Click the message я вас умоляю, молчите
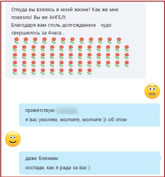Image resolution: width=165 pixels, height=177 pixels. (76, 120)
